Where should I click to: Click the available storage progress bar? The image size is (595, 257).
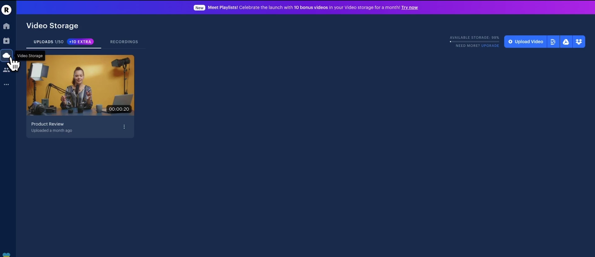[x=474, y=41]
